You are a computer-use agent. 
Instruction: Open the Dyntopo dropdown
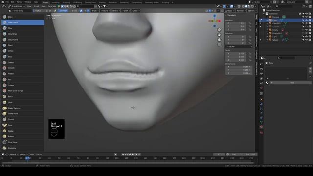pyautogui.click(x=229, y=11)
